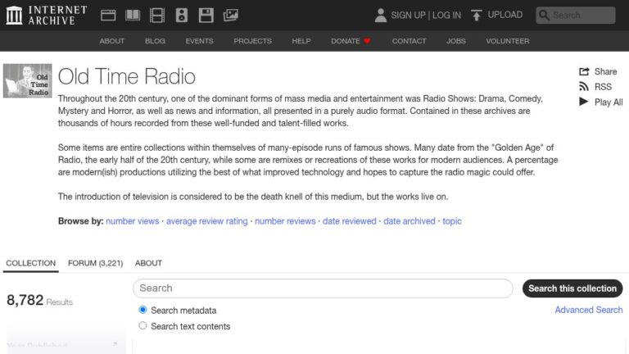Click the collection search input field
The height and width of the screenshot is (354, 629).
click(x=324, y=288)
